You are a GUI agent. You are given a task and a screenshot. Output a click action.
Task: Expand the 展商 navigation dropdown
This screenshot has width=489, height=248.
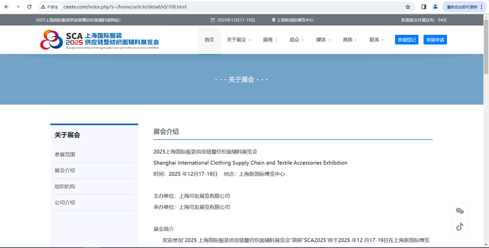click(x=270, y=40)
